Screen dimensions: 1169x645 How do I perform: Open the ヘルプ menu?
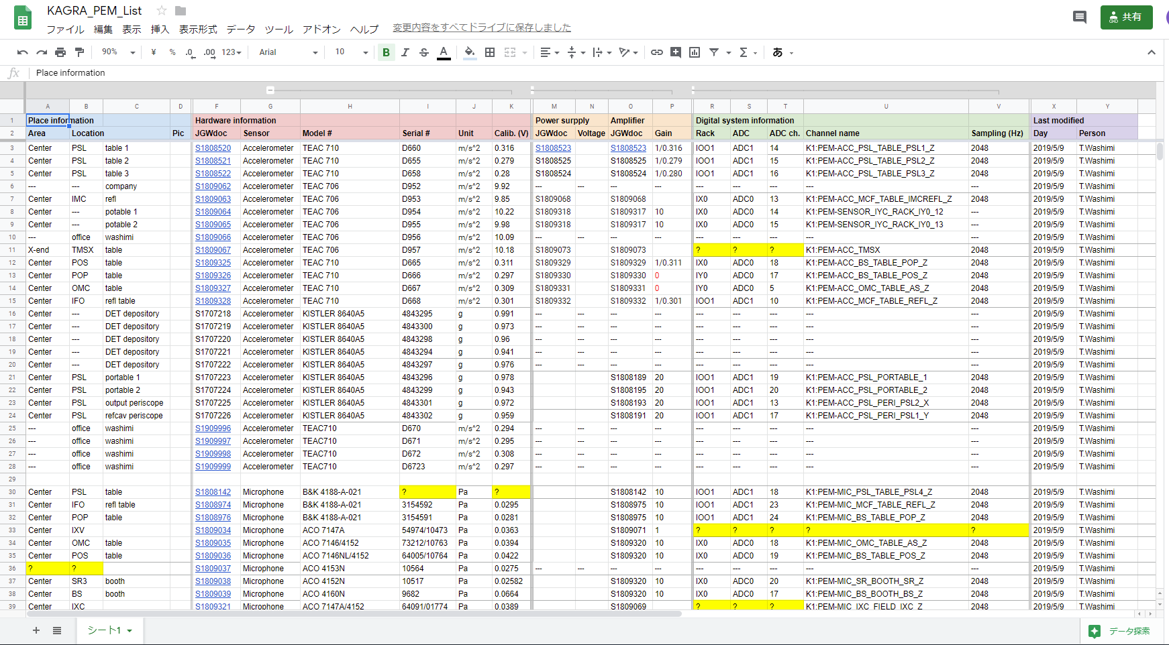[x=364, y=29]
